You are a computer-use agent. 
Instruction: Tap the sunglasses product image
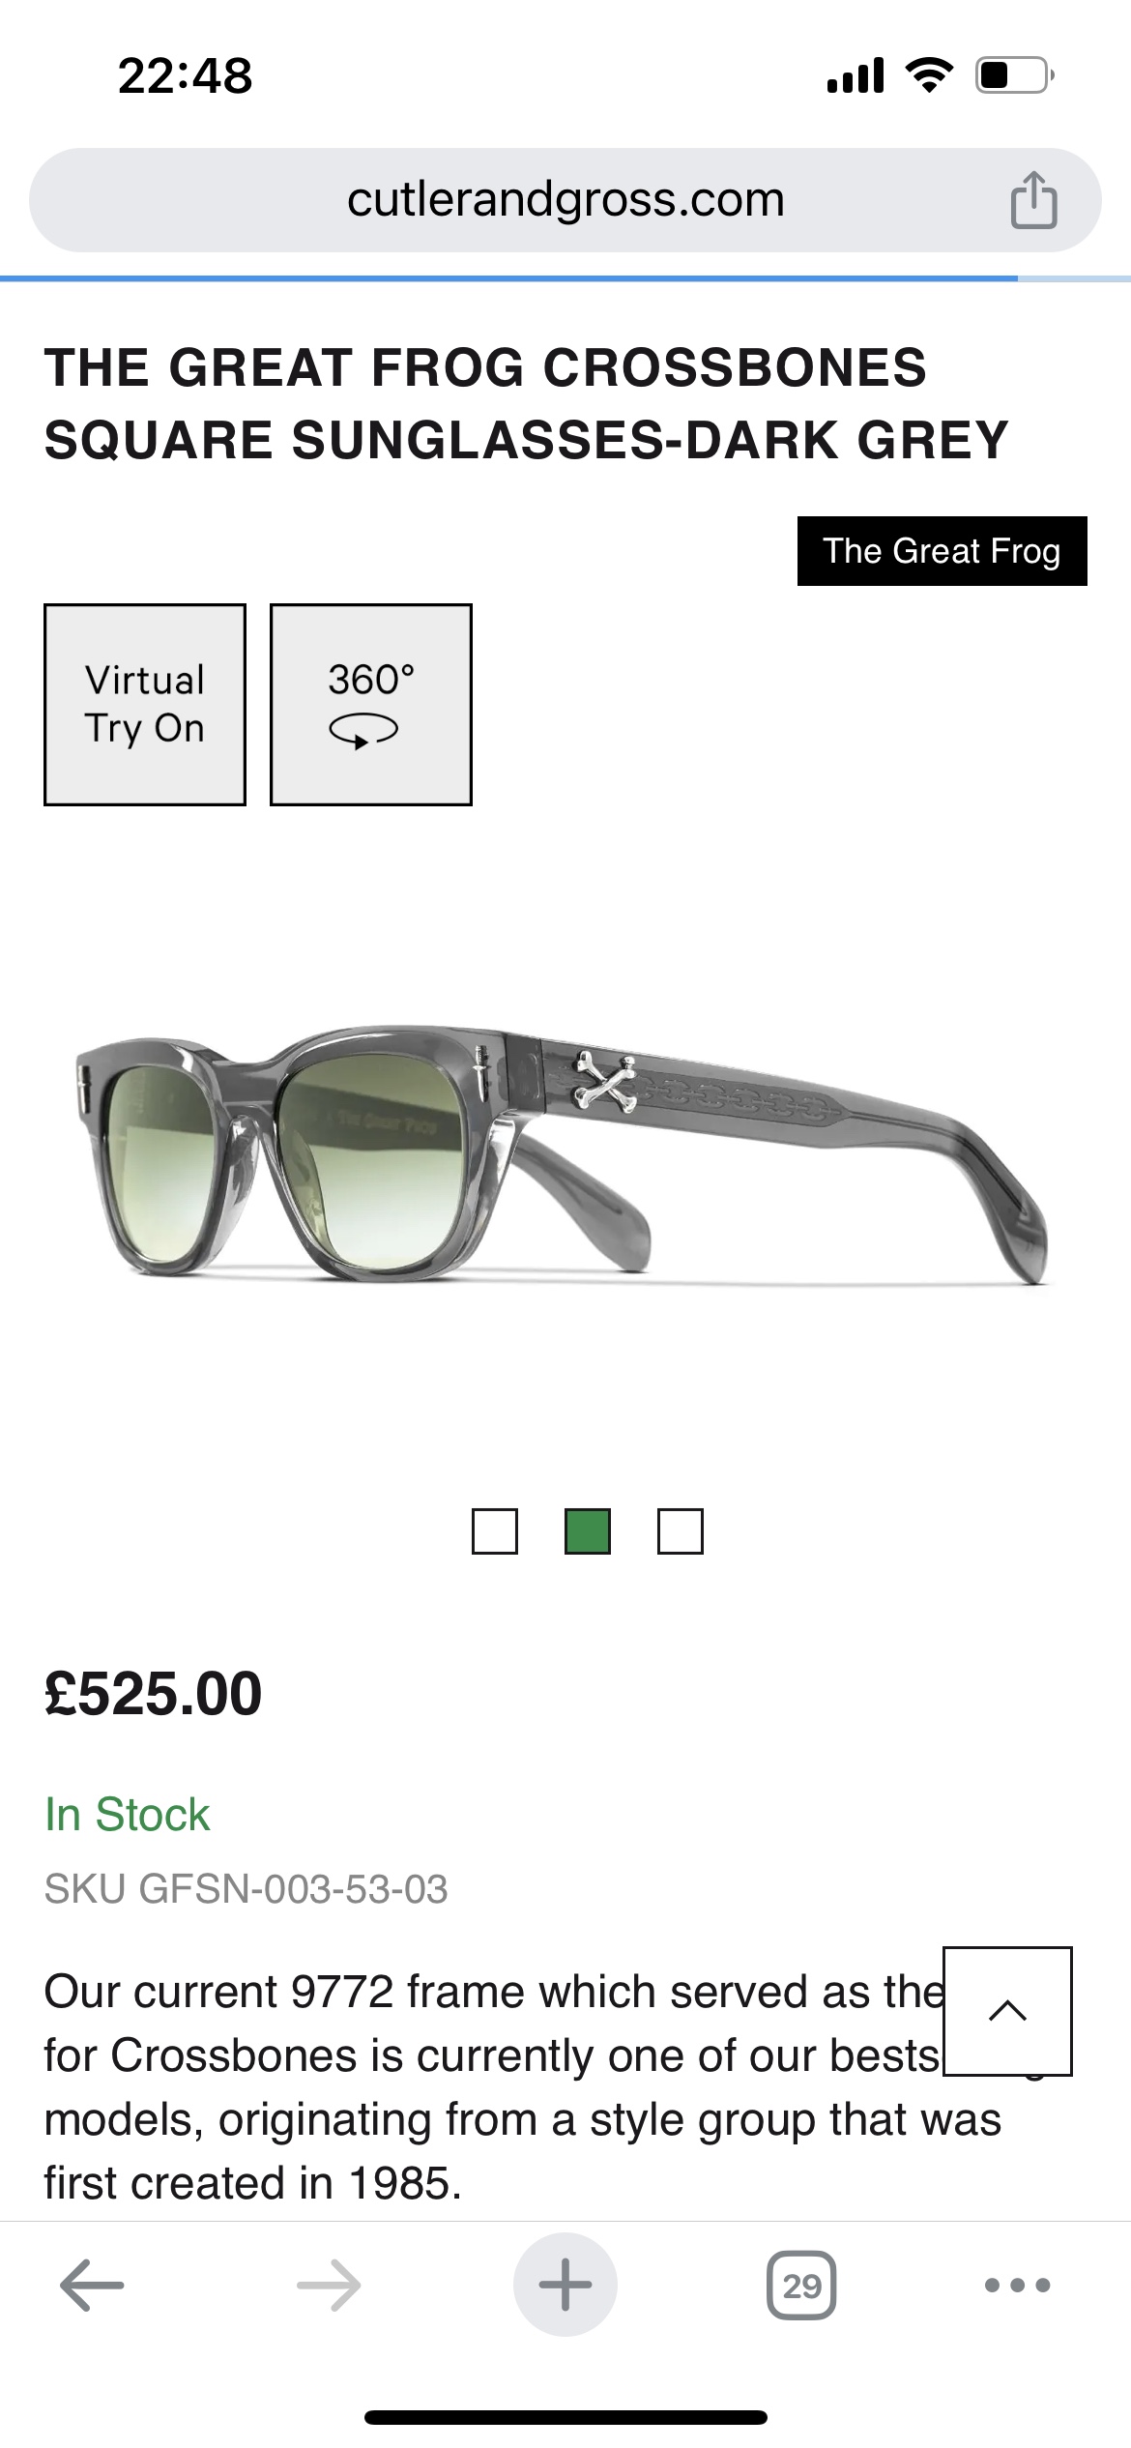click(563, 1154)
